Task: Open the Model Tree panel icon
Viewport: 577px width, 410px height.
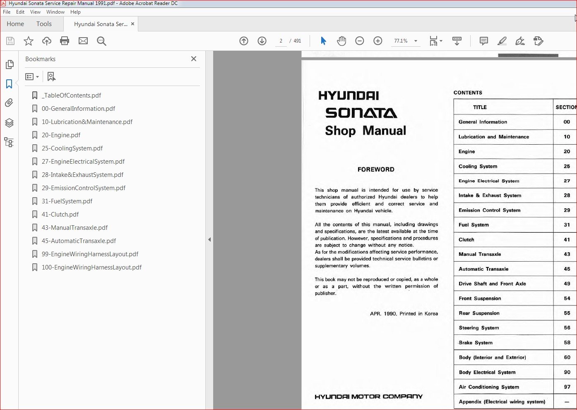Action: click(9, 142)
